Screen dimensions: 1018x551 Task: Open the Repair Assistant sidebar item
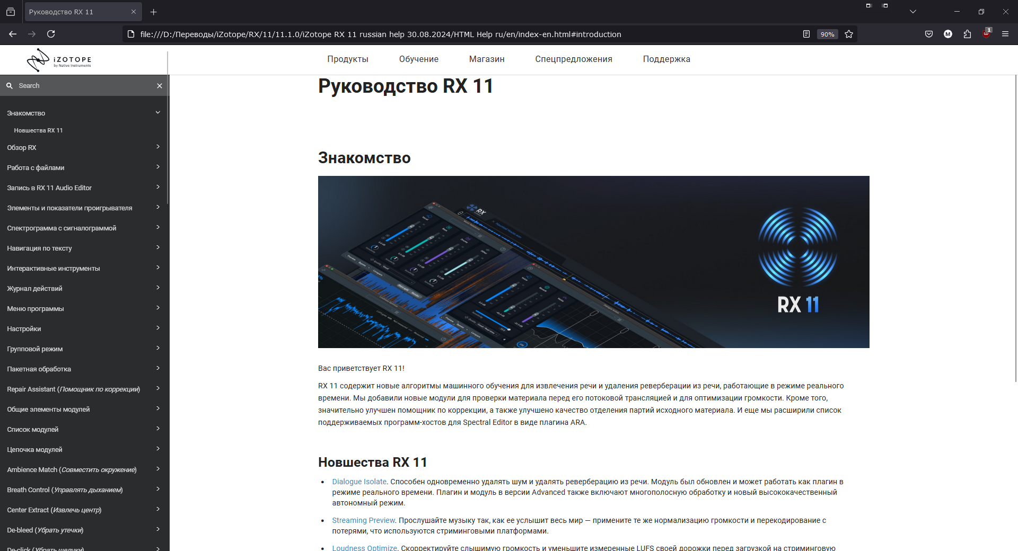coord(74,389)
